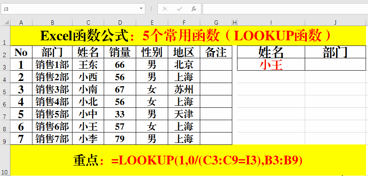This screenshot has width=368, height=176.
Task: Select column H header
Action: click(235, 22)
